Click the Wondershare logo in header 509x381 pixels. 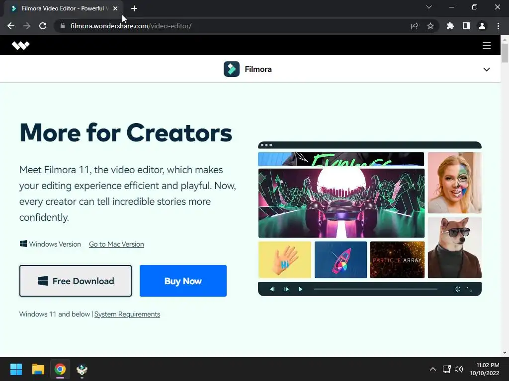click(x=20, y=45)
